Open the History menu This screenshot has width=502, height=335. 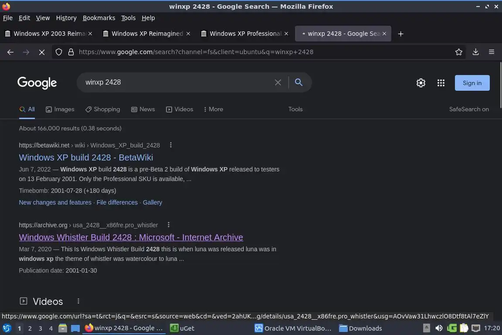click(x=66, y=18)
